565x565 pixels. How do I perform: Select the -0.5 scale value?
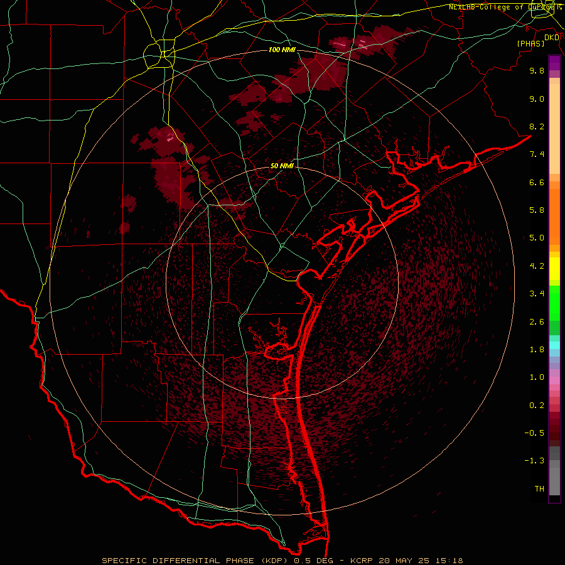pos(534,433)
